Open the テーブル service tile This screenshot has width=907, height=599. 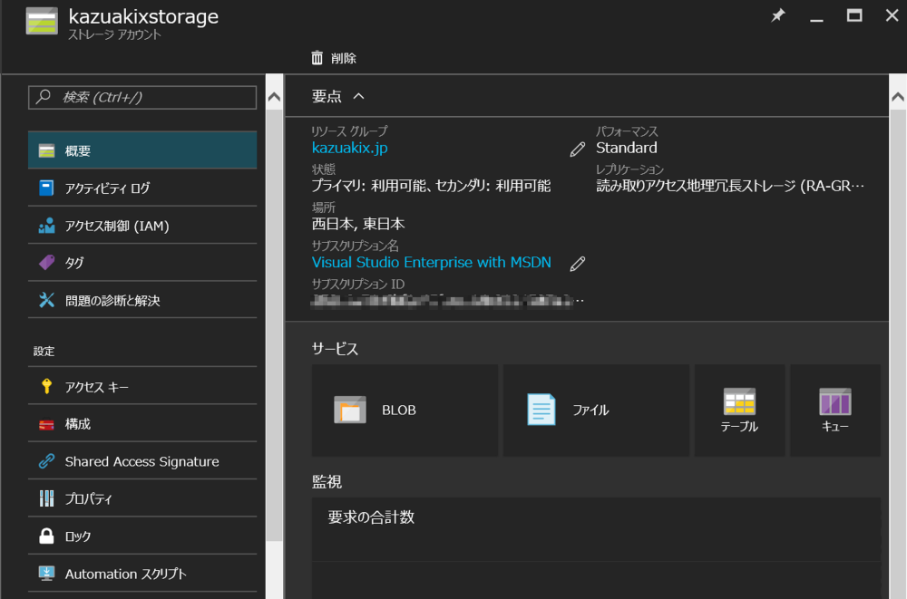click(739, 411)
